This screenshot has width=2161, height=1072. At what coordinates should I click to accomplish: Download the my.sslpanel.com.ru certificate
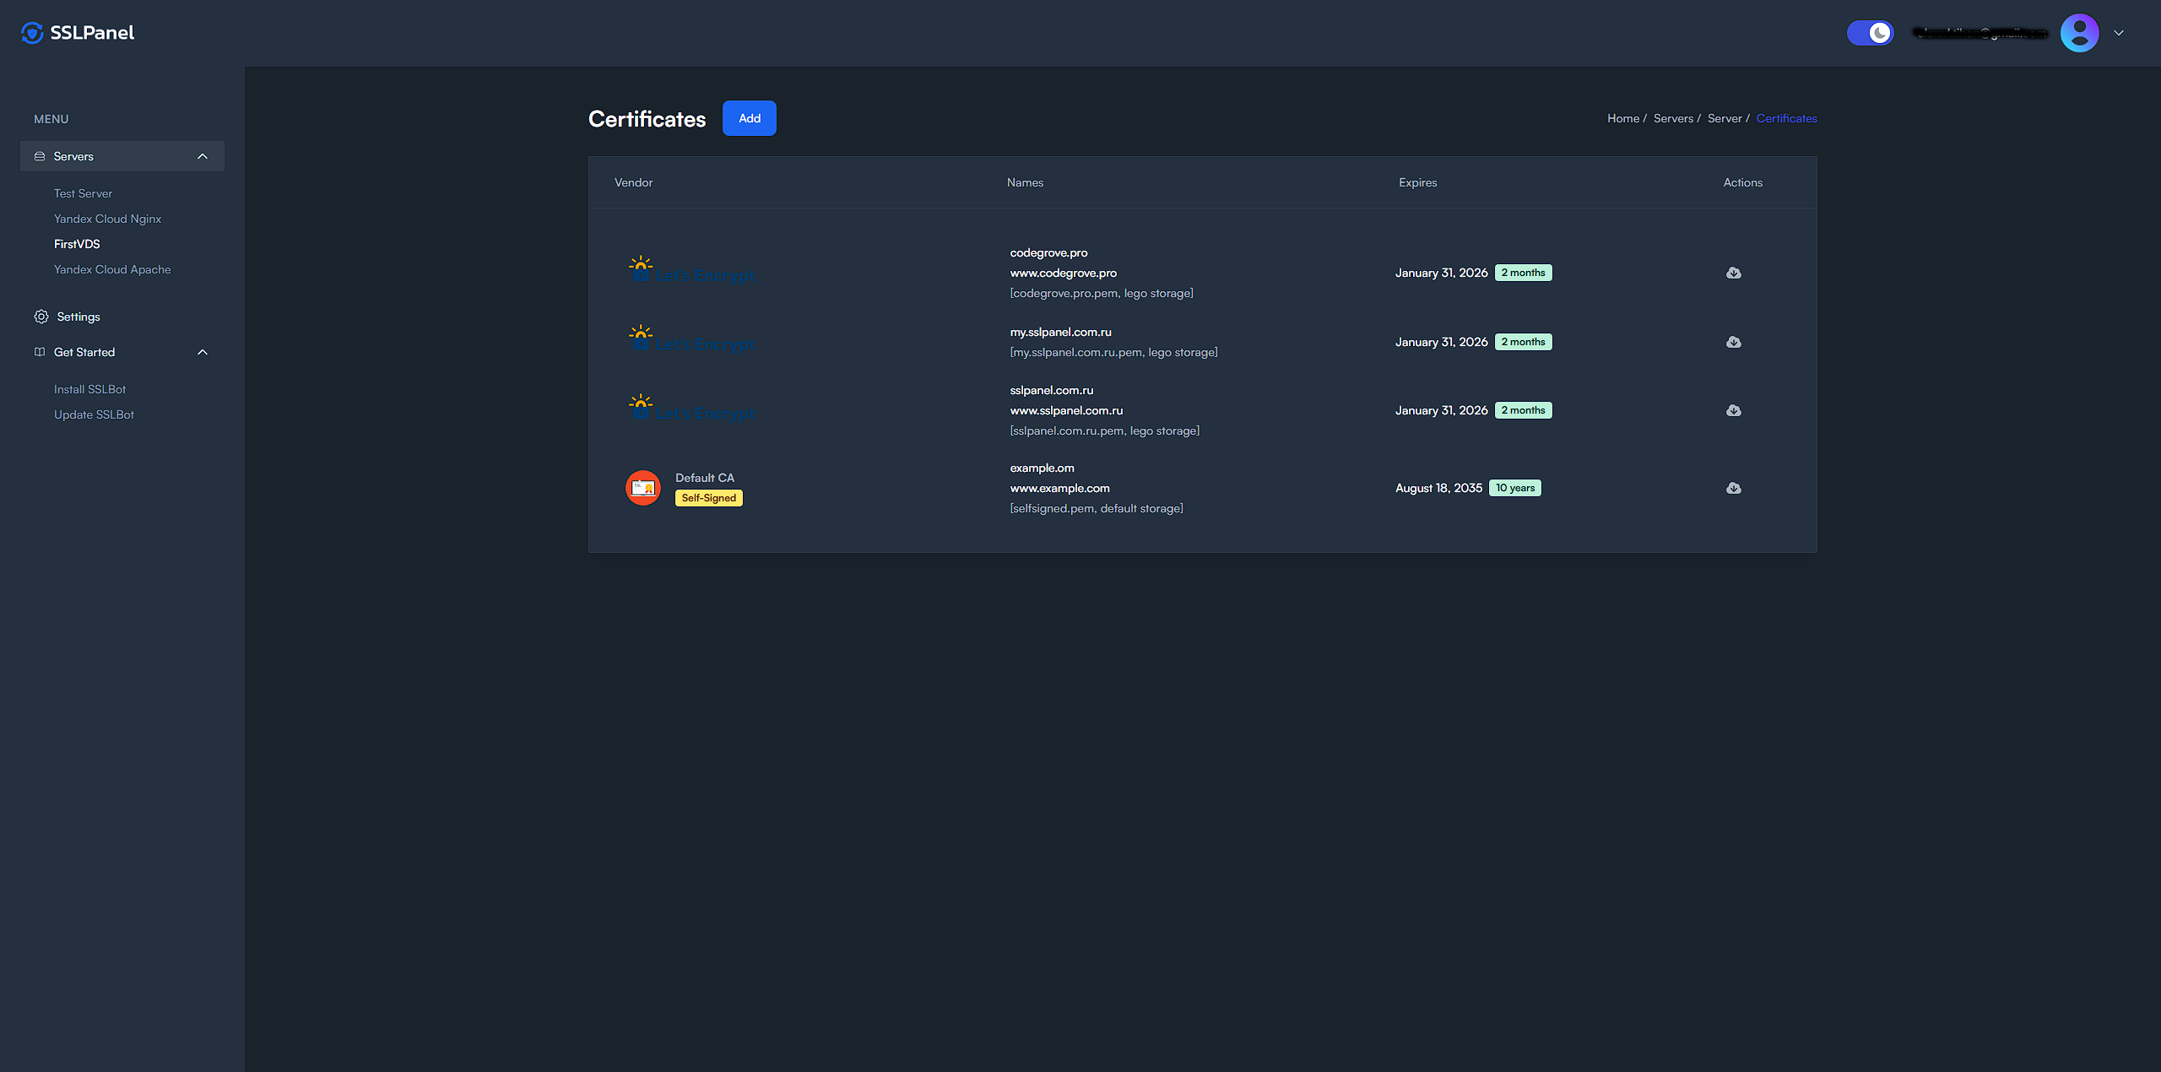(x=1734, y=342)
